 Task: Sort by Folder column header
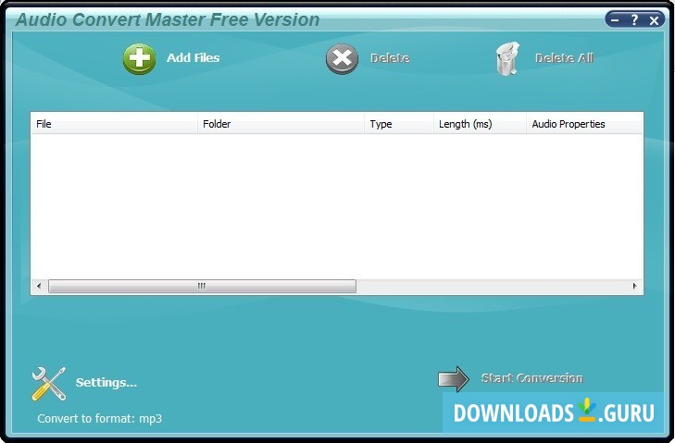[281, 124]
